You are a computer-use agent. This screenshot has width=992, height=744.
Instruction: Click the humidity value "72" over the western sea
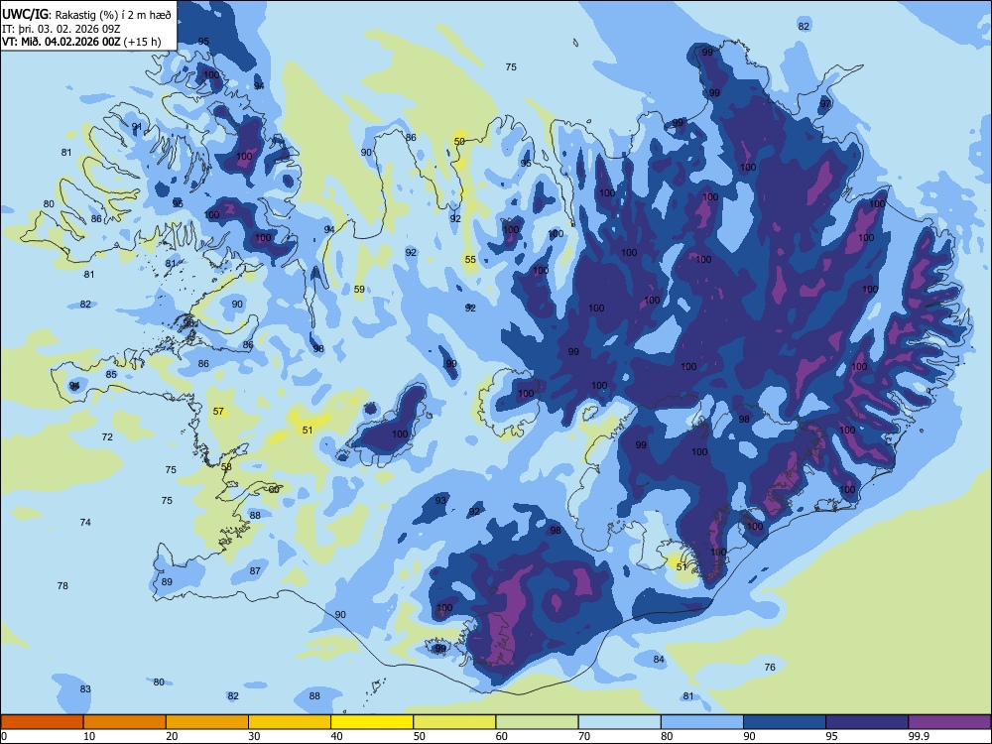tap(107, 437)
